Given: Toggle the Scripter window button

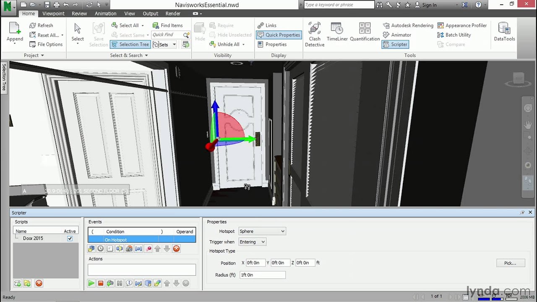Looking at the screenshot, I should coord(395,44).
